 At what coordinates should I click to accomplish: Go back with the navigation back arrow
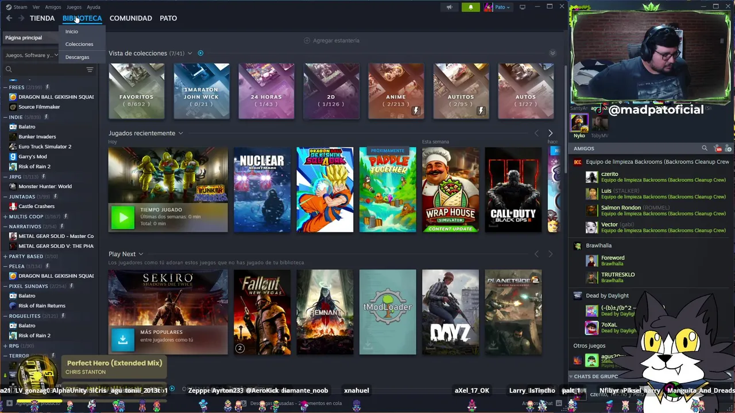9,18
